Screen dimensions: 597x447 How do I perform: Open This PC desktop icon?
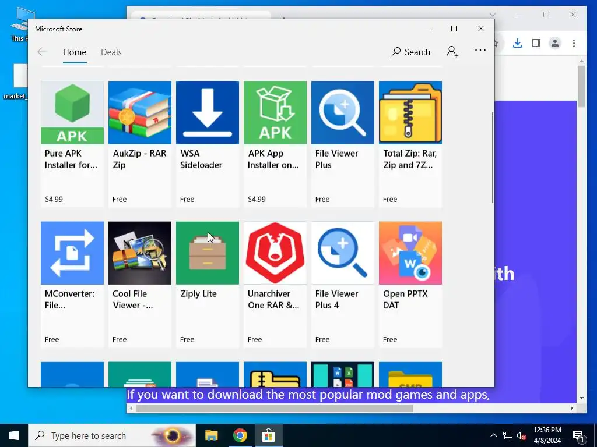(19, 23)
